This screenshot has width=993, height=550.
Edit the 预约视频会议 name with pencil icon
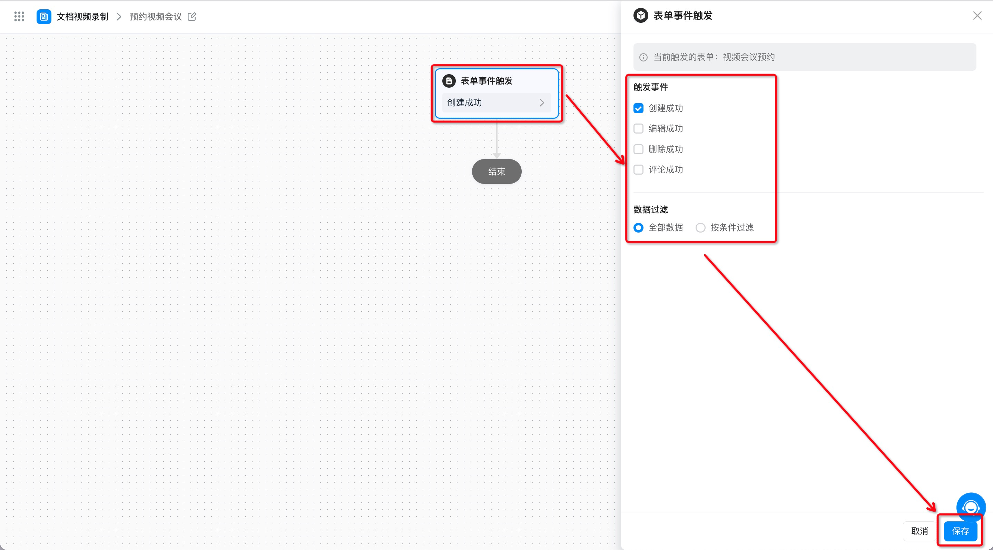tap(192, 17)
